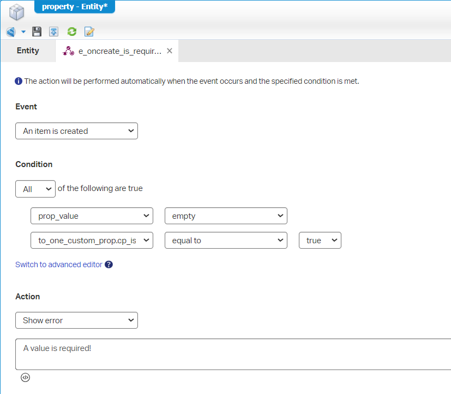Close the e_oncreate_is_requir... tab
The width and height of the screenshot is (451, 394).
click(170, 51)
